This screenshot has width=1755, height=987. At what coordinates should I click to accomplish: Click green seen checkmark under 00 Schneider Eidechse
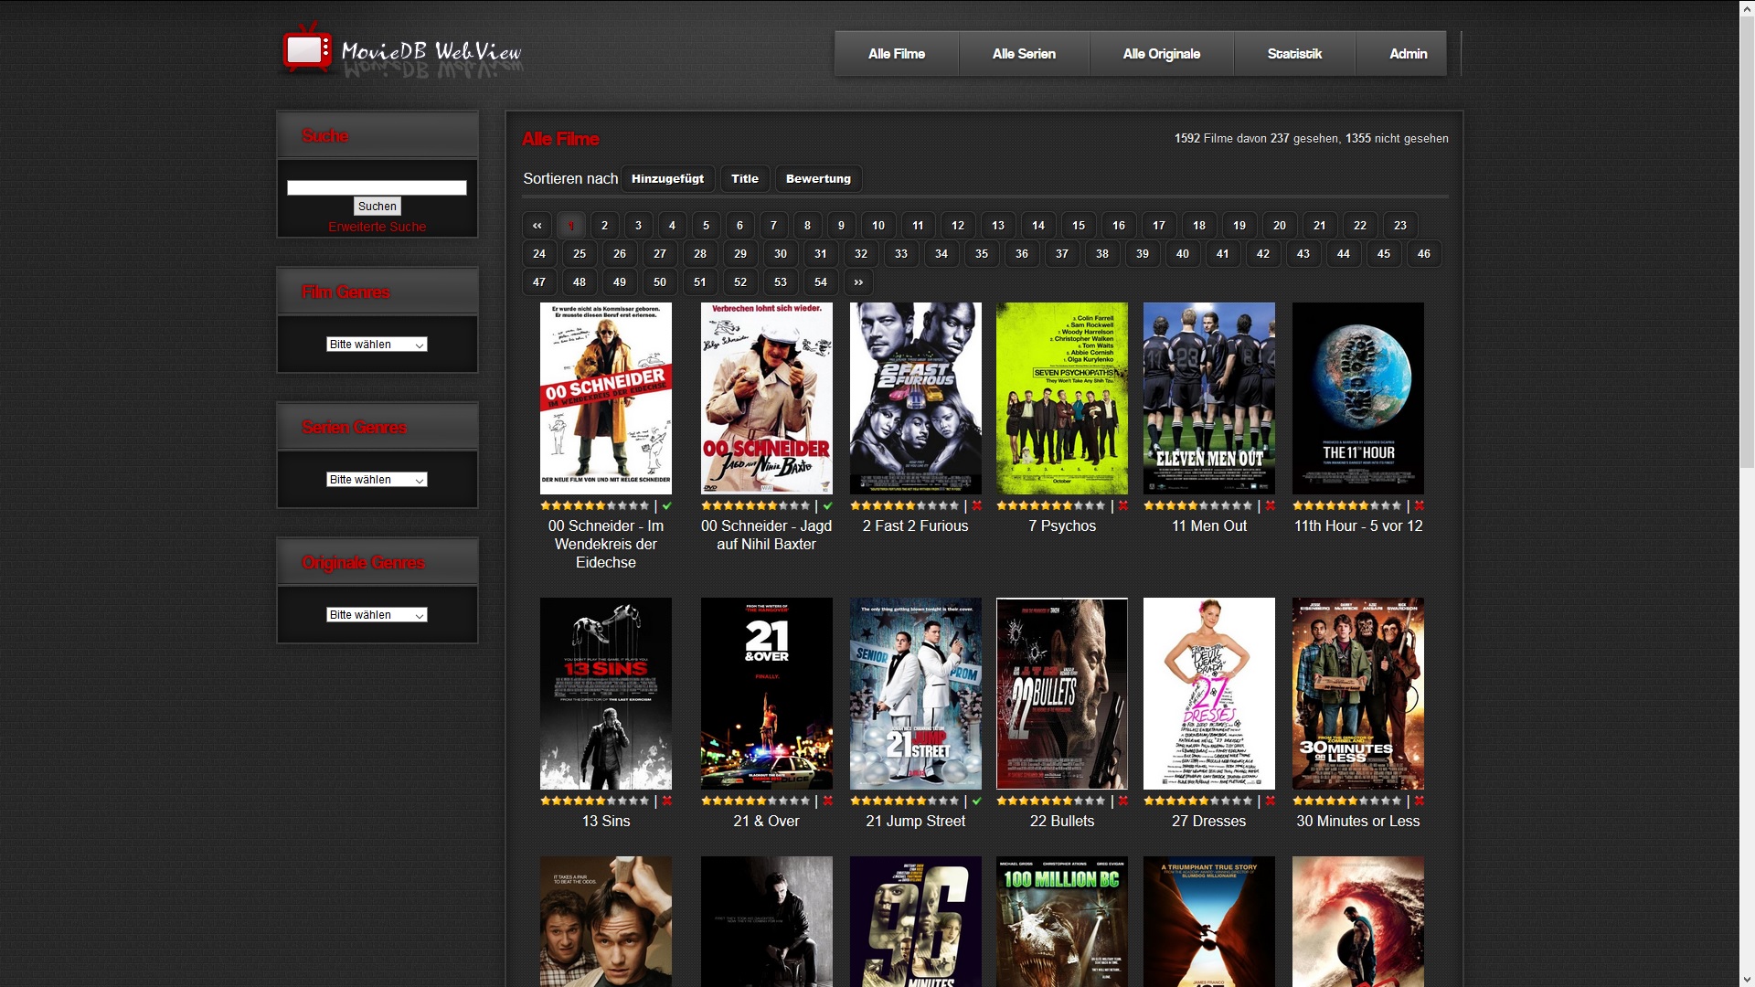667,506
